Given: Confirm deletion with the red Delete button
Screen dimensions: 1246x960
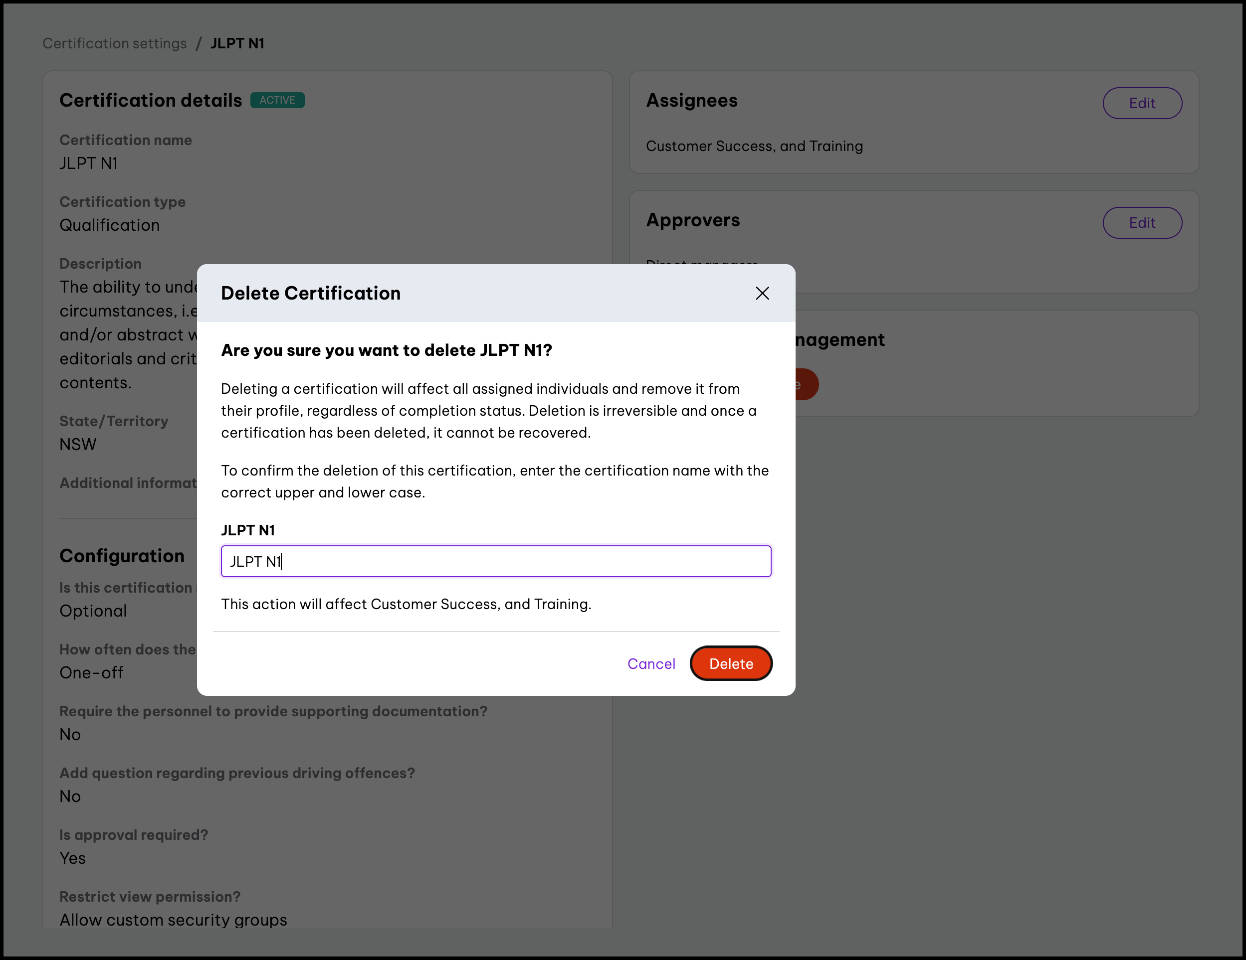Looking at the screenshot, I should (x=731, y=663).
